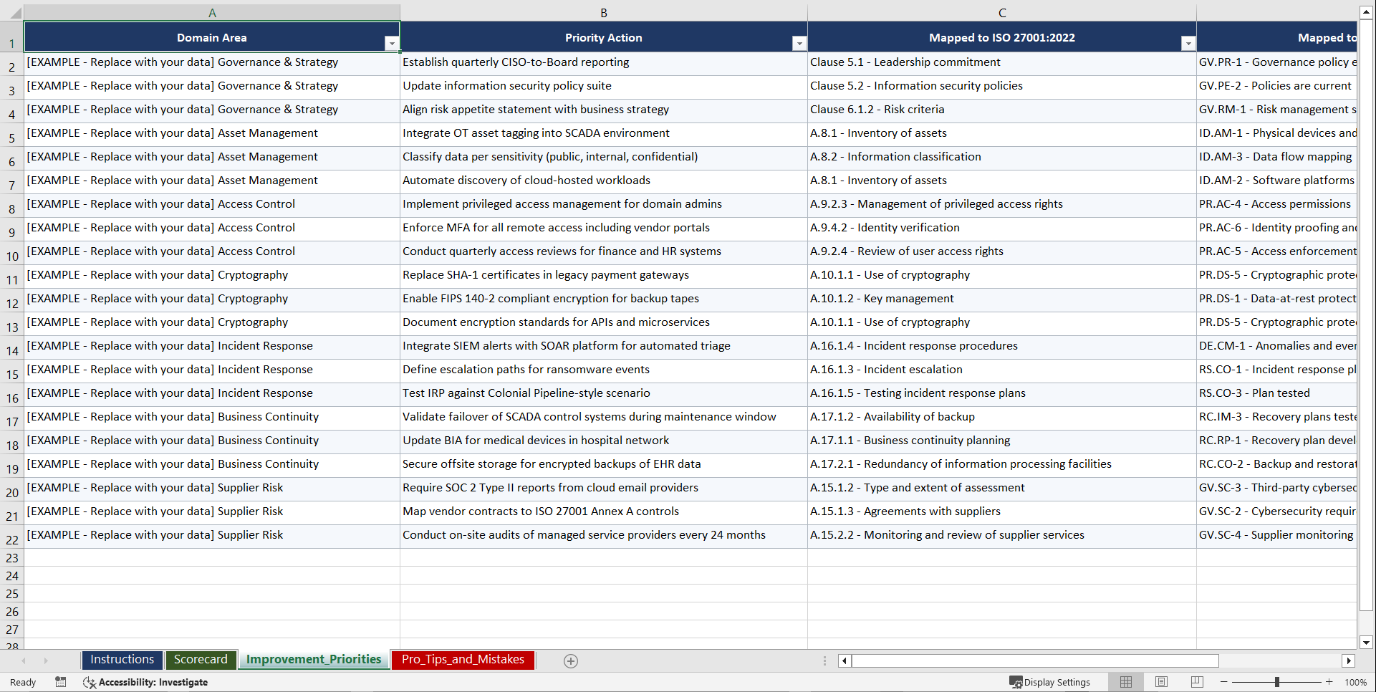Click the macro recording icon beside Ready
The image size is (1376, 692).
coord(61,682)
